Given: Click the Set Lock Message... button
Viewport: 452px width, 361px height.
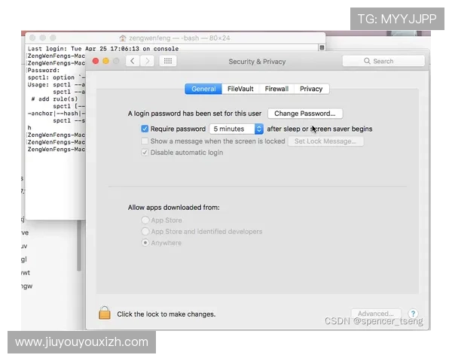Looking at the screenshot, I should click(325, 141).
